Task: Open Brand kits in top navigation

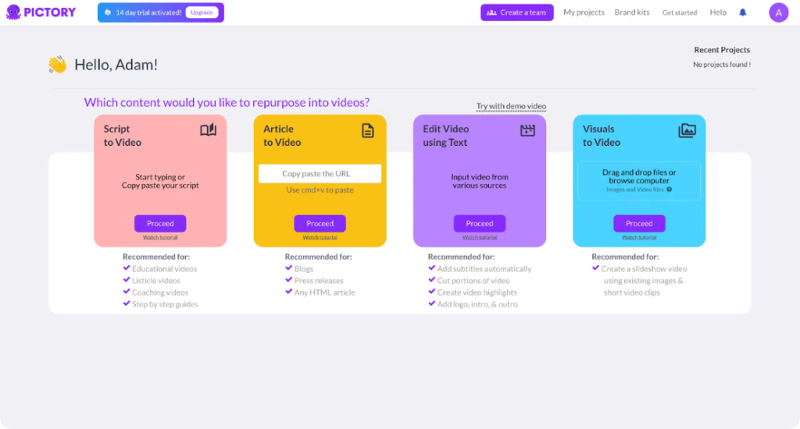Action: [632, 12]
